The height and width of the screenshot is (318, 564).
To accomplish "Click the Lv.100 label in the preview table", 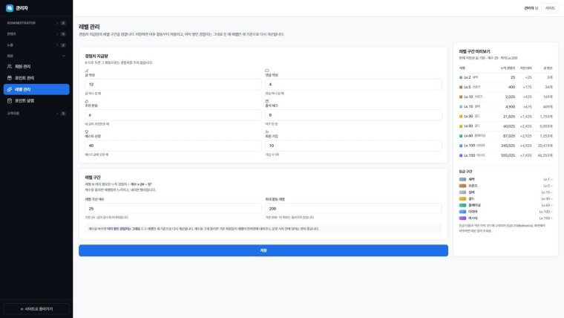I will tap(470, 146).
